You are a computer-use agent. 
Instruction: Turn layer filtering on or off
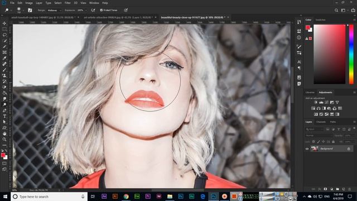[354, 128]
